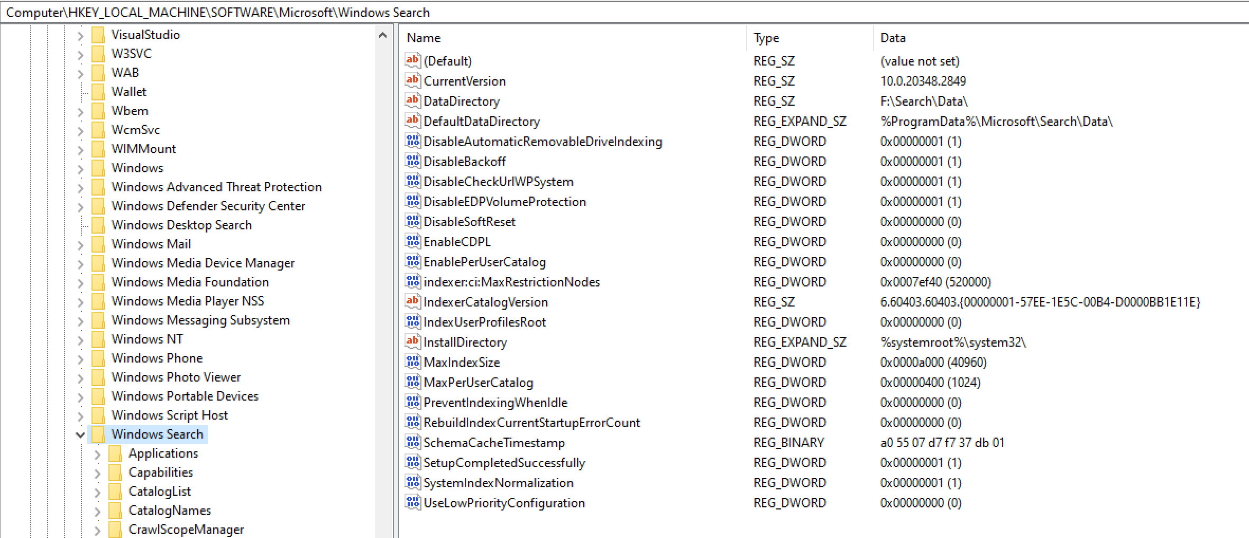This screenshot has height=538, width=1249.
Task: Click the DWORD icon beside DisableEDPVolumeProtection
Action: (413, 201)
